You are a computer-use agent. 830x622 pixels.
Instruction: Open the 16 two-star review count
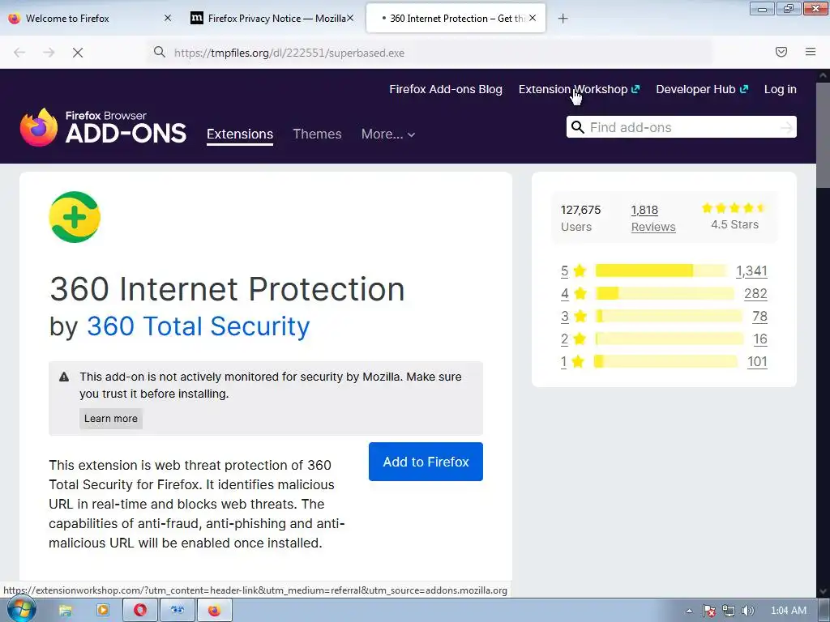[x=760, y=339]
